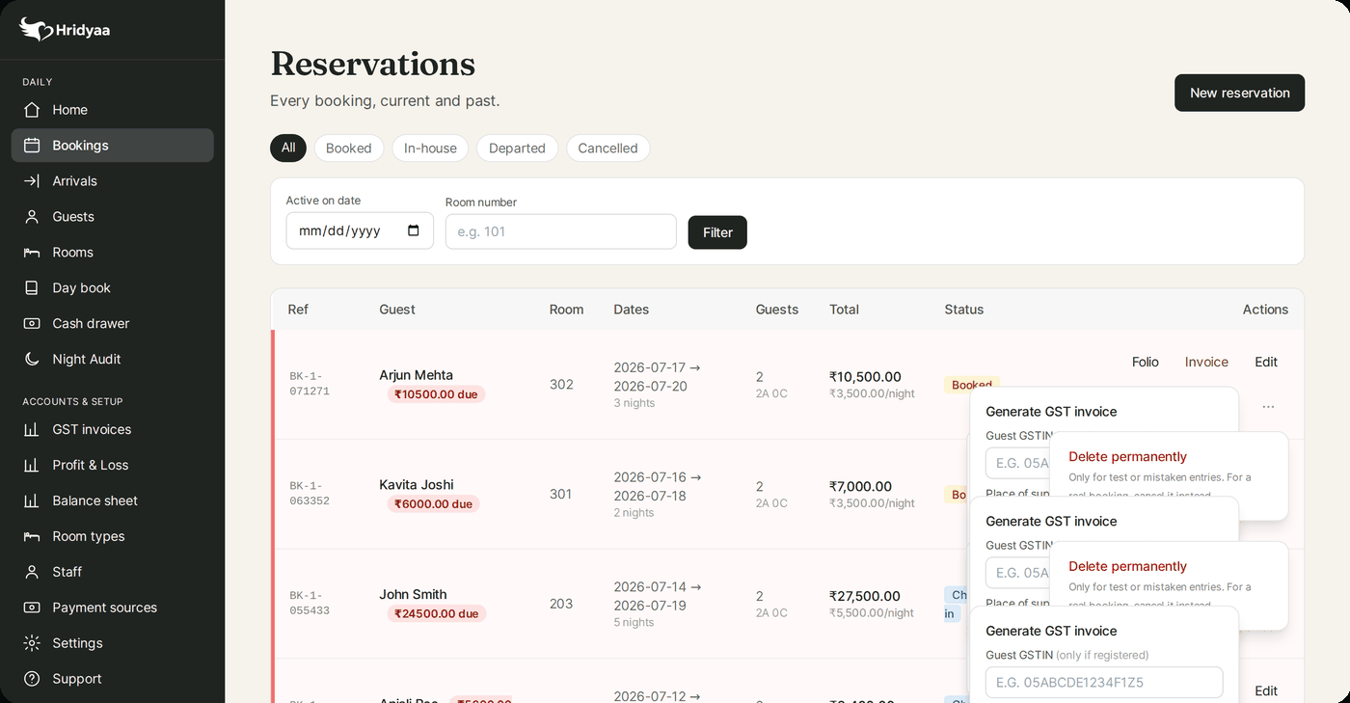
Task: Click guest name Arjun Mehta
Action: (x=416, y=375)
